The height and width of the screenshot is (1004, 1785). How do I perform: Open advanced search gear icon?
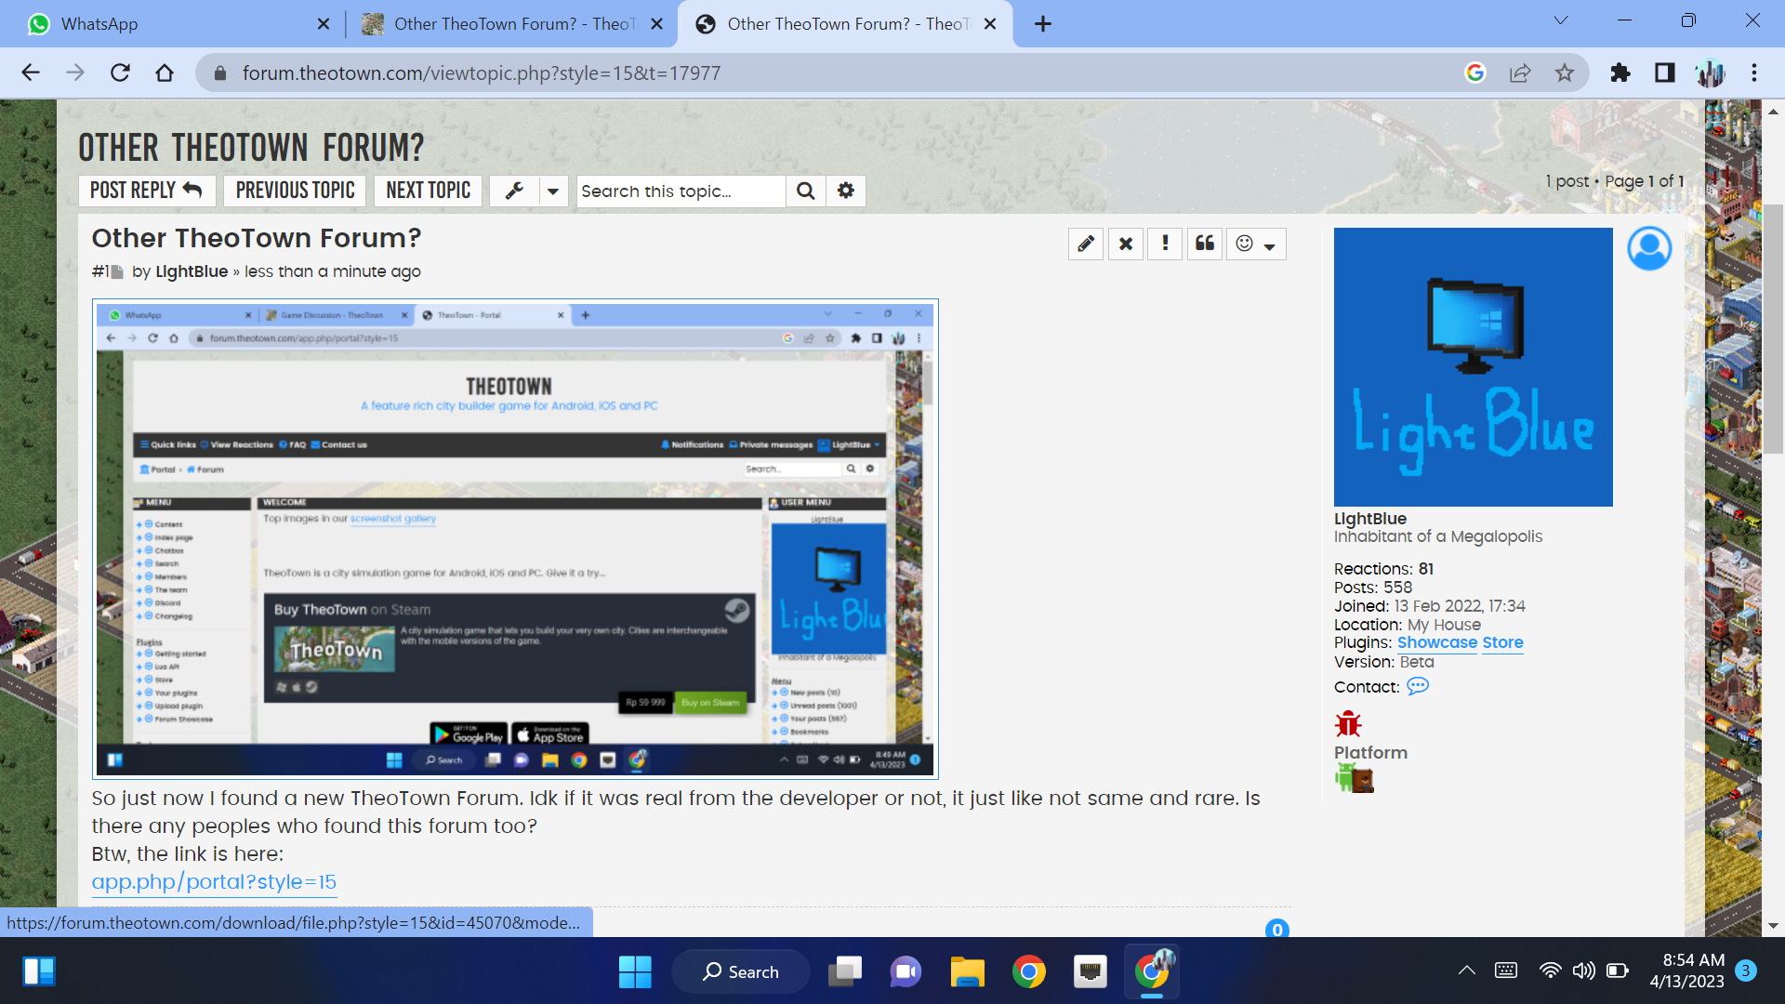pos(846,191)
